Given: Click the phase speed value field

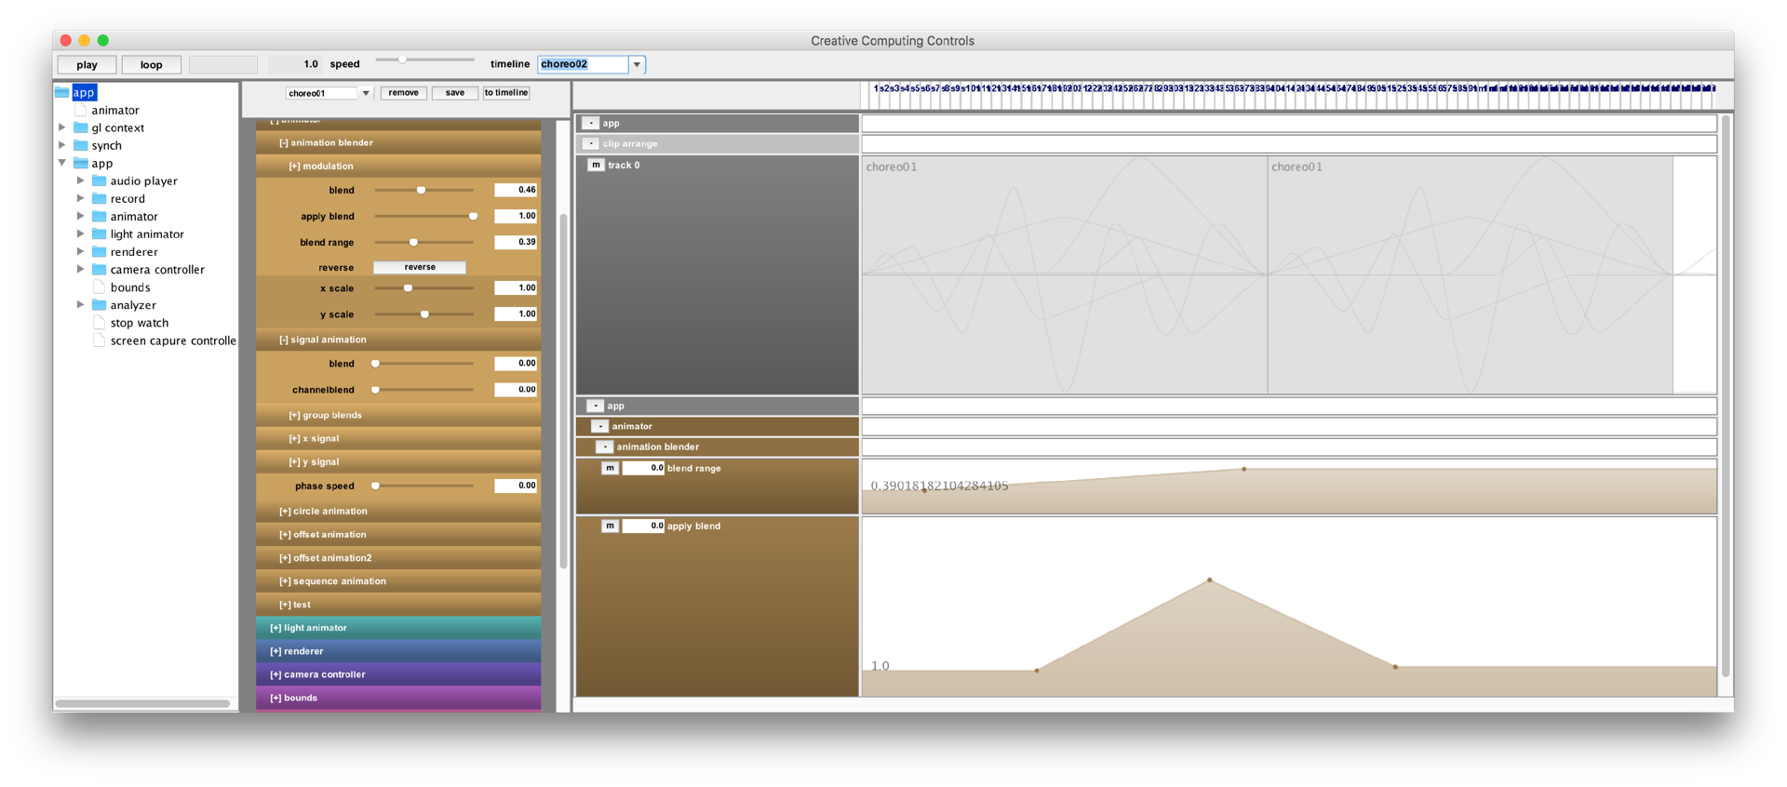Looking at the screenshot, I should [x=516, y=486].
